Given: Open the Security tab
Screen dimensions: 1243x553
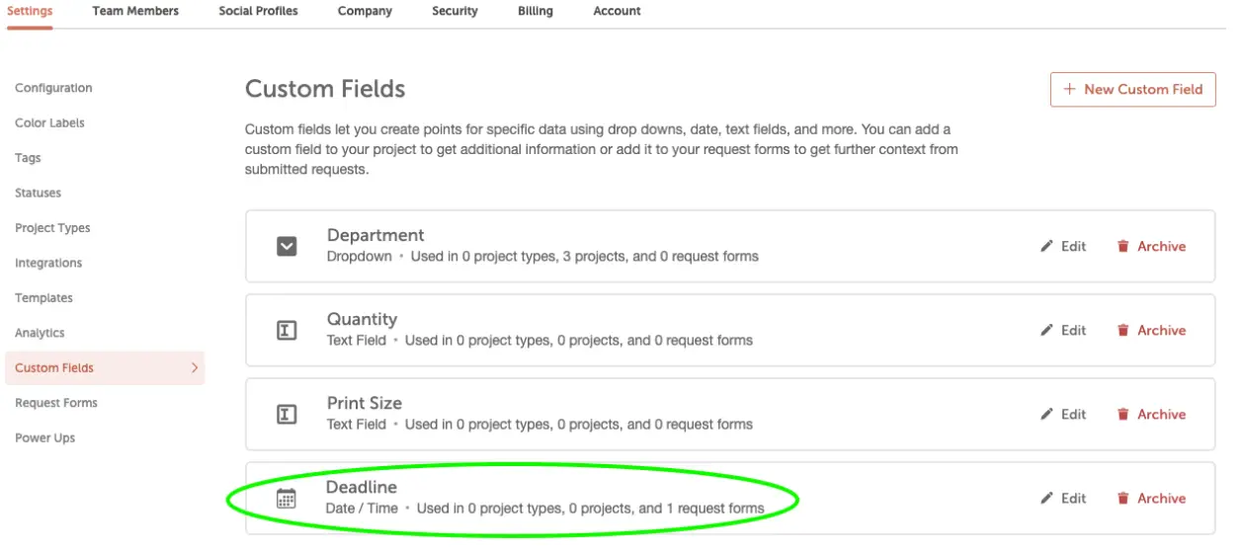Looking at the screenshot, I should (455, 11).
